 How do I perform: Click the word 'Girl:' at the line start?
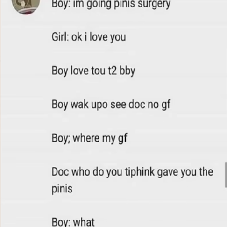60,37
